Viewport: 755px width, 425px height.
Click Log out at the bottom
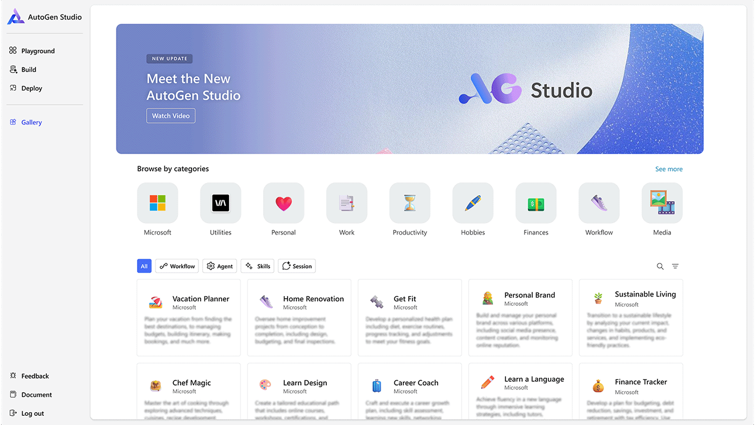click(x=31, y=413)
